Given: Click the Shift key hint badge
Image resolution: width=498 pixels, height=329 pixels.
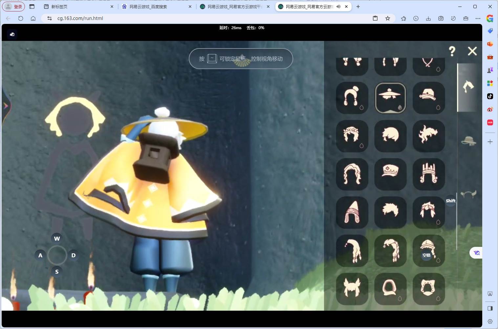Looking at the screenshot, I should [450, 201].
